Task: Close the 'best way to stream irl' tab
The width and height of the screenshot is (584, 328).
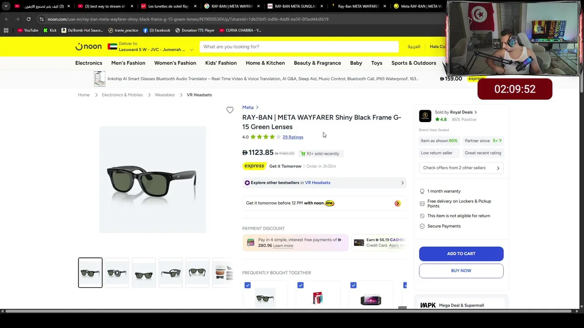Action: click(132, 6)
